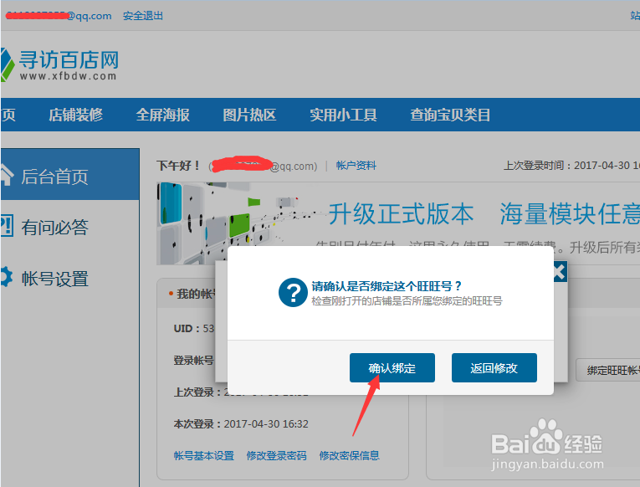640x487 pixels.
Task: Click the 下午好 greeting text
Action: click(178, 166)
